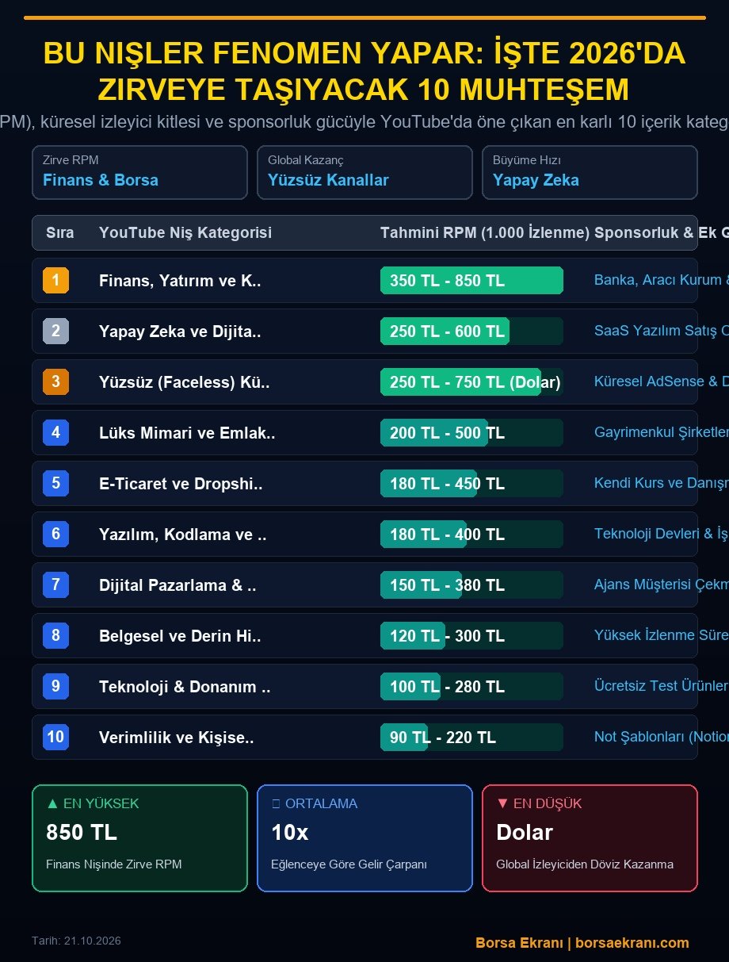Screen dimensions: 729x962
Task: Select the "Finans, Yatırım ve K.." category name
Action: pos(180,280)
